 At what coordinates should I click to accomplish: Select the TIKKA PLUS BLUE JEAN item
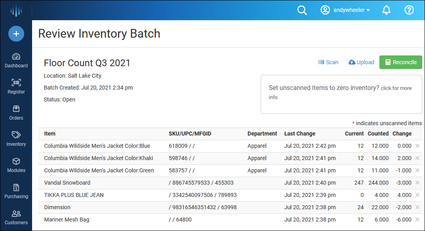pos(74,195)
